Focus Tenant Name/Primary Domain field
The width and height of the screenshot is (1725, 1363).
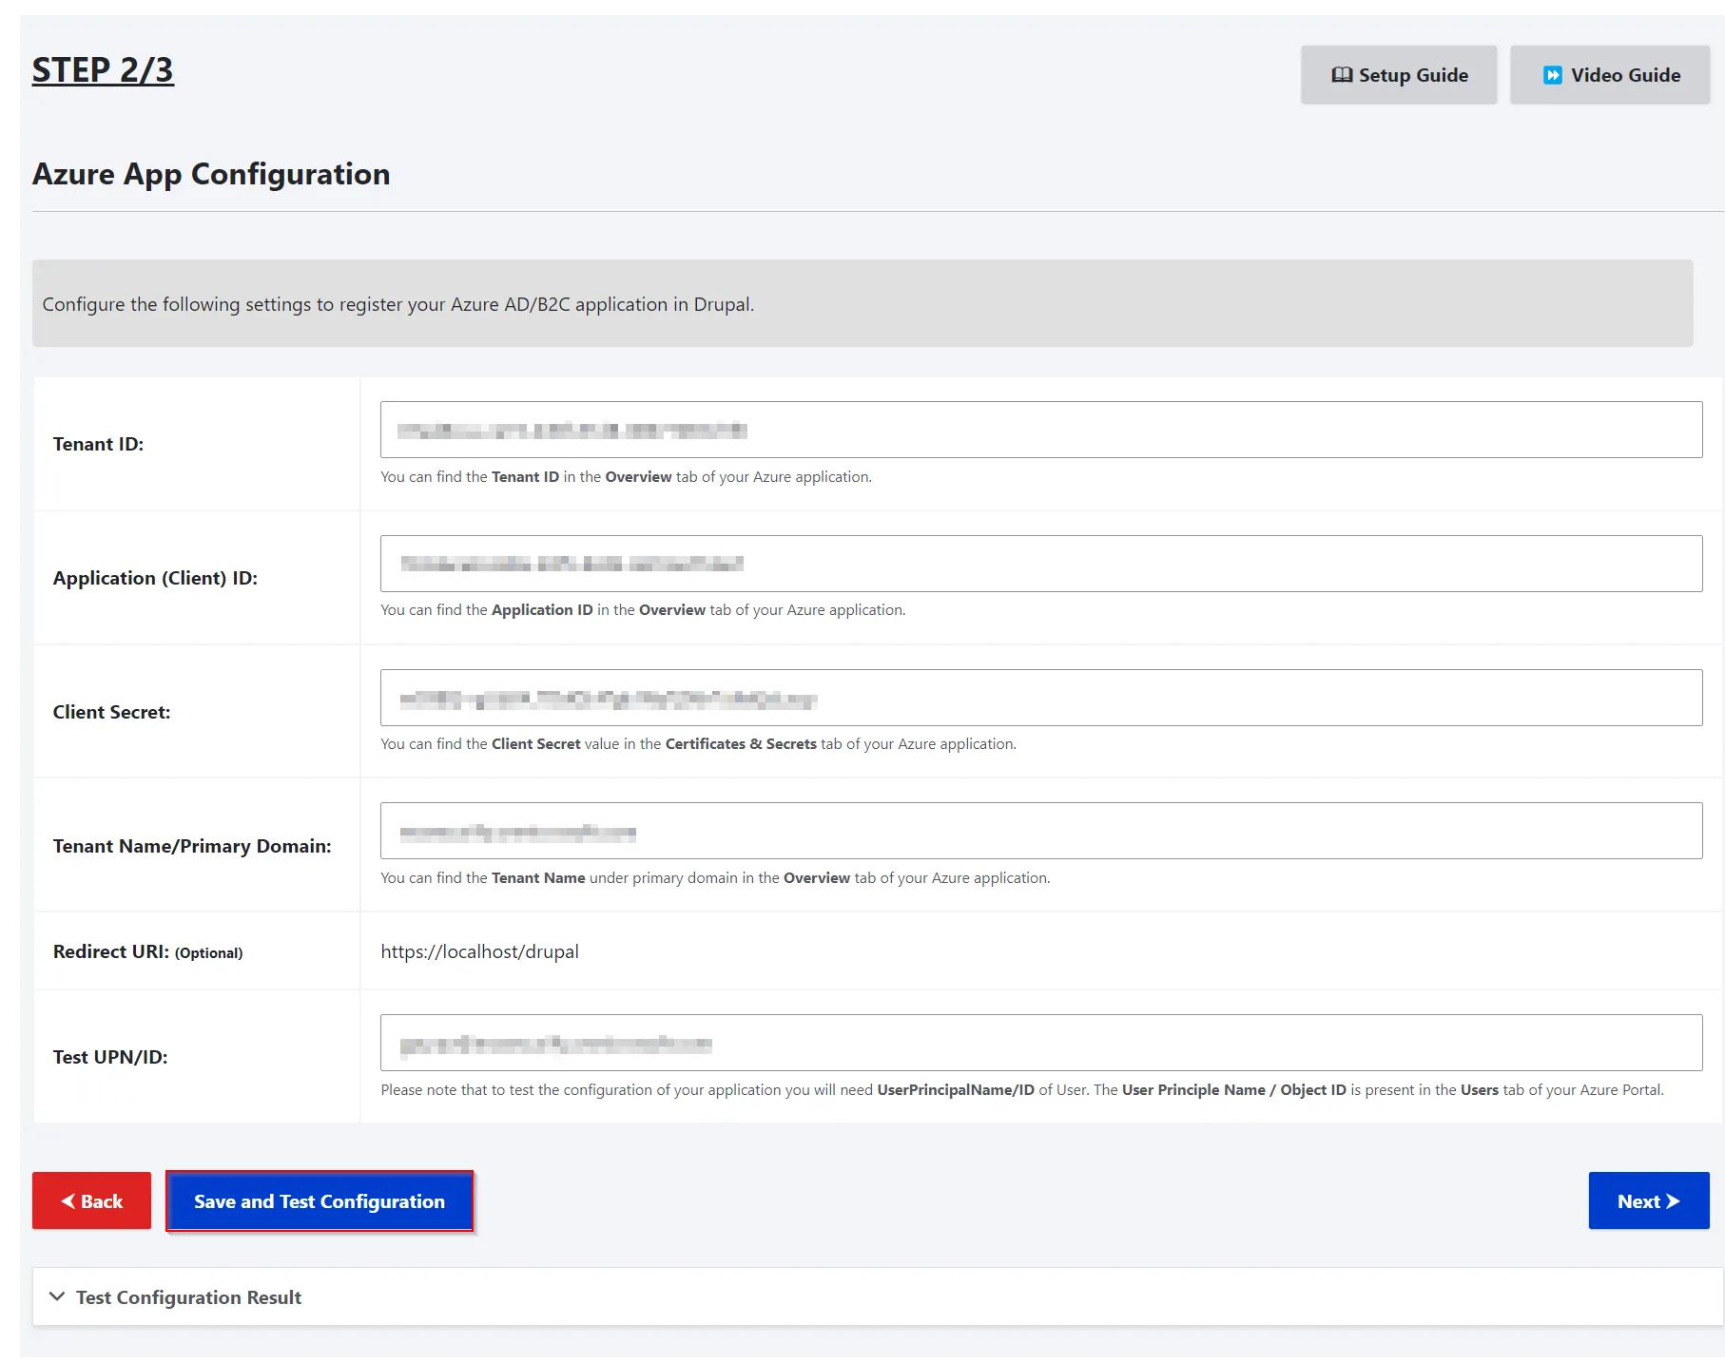pos(1041,831)
